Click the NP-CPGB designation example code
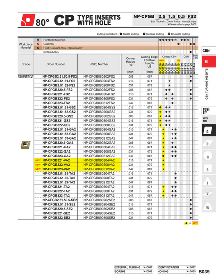Viewport: 216px width, 280px height. click(x=144, y=16)
